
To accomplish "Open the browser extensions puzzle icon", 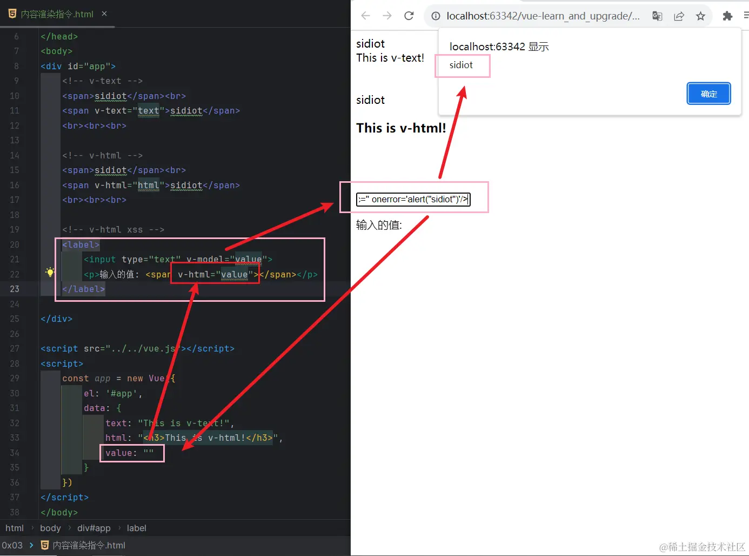I will [x=727, y=16].
